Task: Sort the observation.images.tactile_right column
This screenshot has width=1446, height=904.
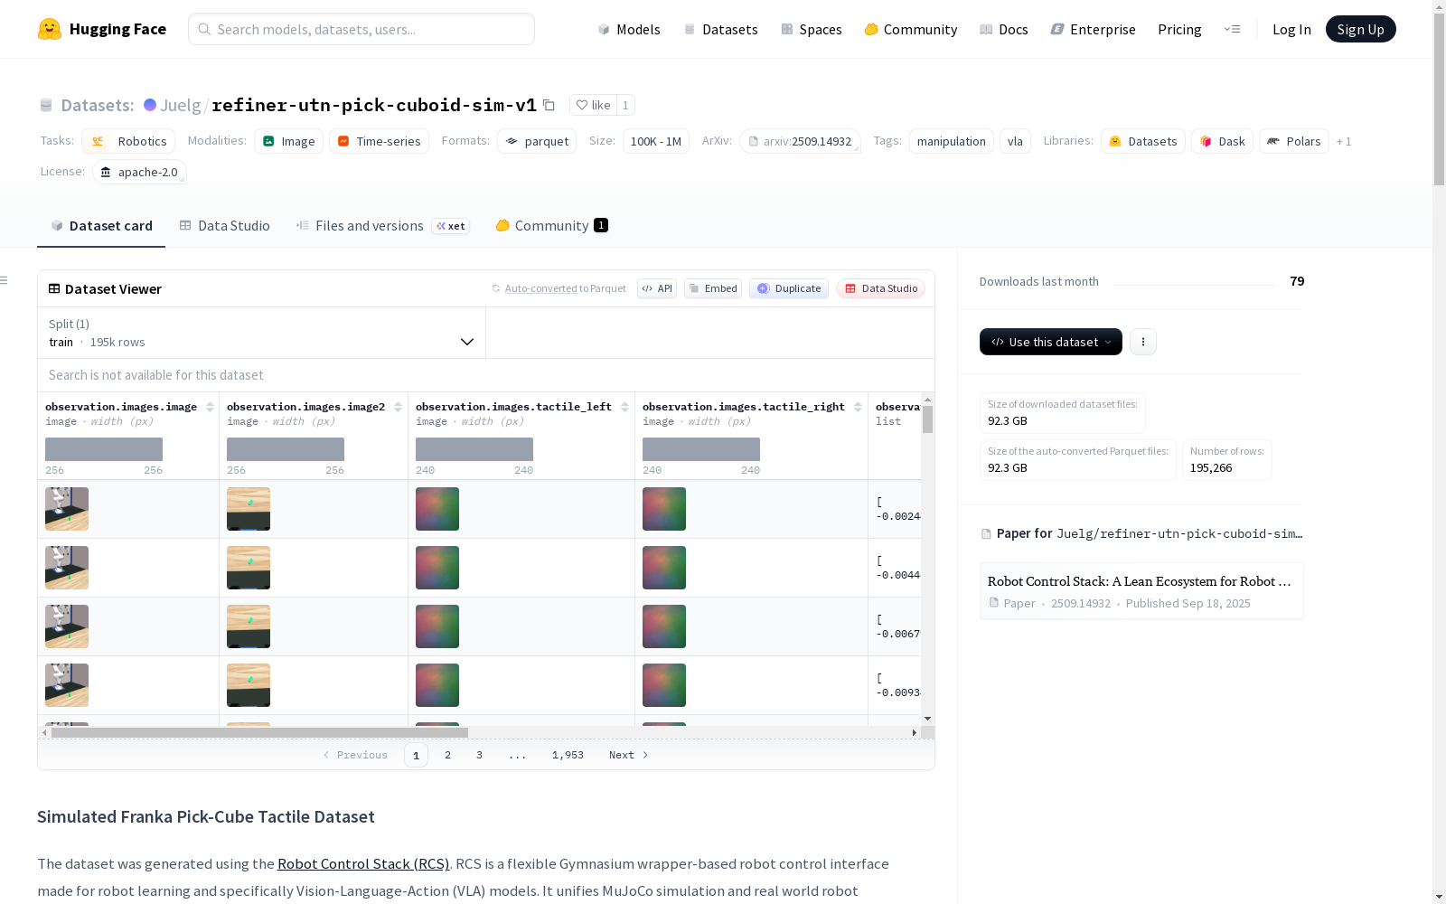Action: [x=858, y=407]
